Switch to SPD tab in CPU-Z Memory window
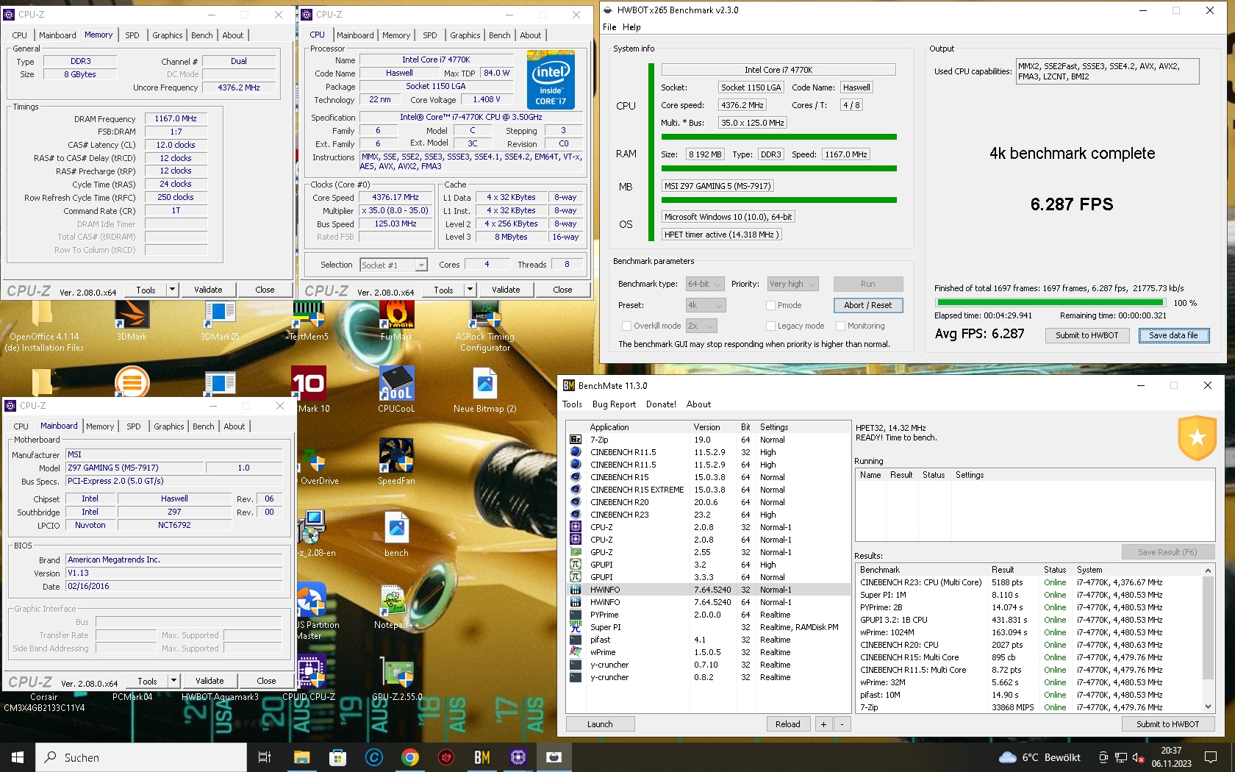 click(132, 35)
